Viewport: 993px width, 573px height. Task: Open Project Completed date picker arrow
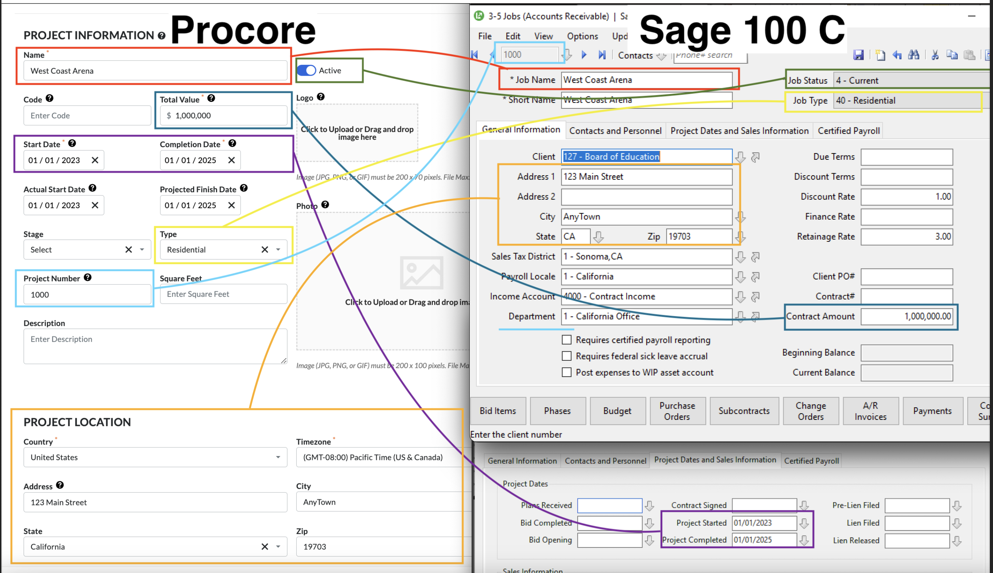804,540
